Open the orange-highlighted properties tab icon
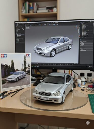Image resolution: width=94 pixels, height=129 pixels. pos(80,36)
